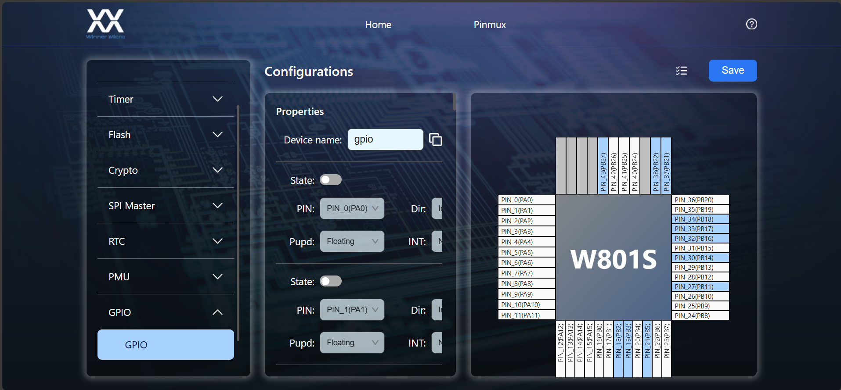Toggle State switch for PIN_1(PA1)
This screenshot has height=390, width=841.
click(330, 281)
